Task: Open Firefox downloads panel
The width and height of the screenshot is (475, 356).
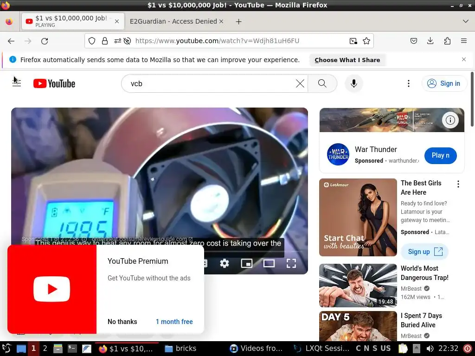Action: tap(430, 41)
